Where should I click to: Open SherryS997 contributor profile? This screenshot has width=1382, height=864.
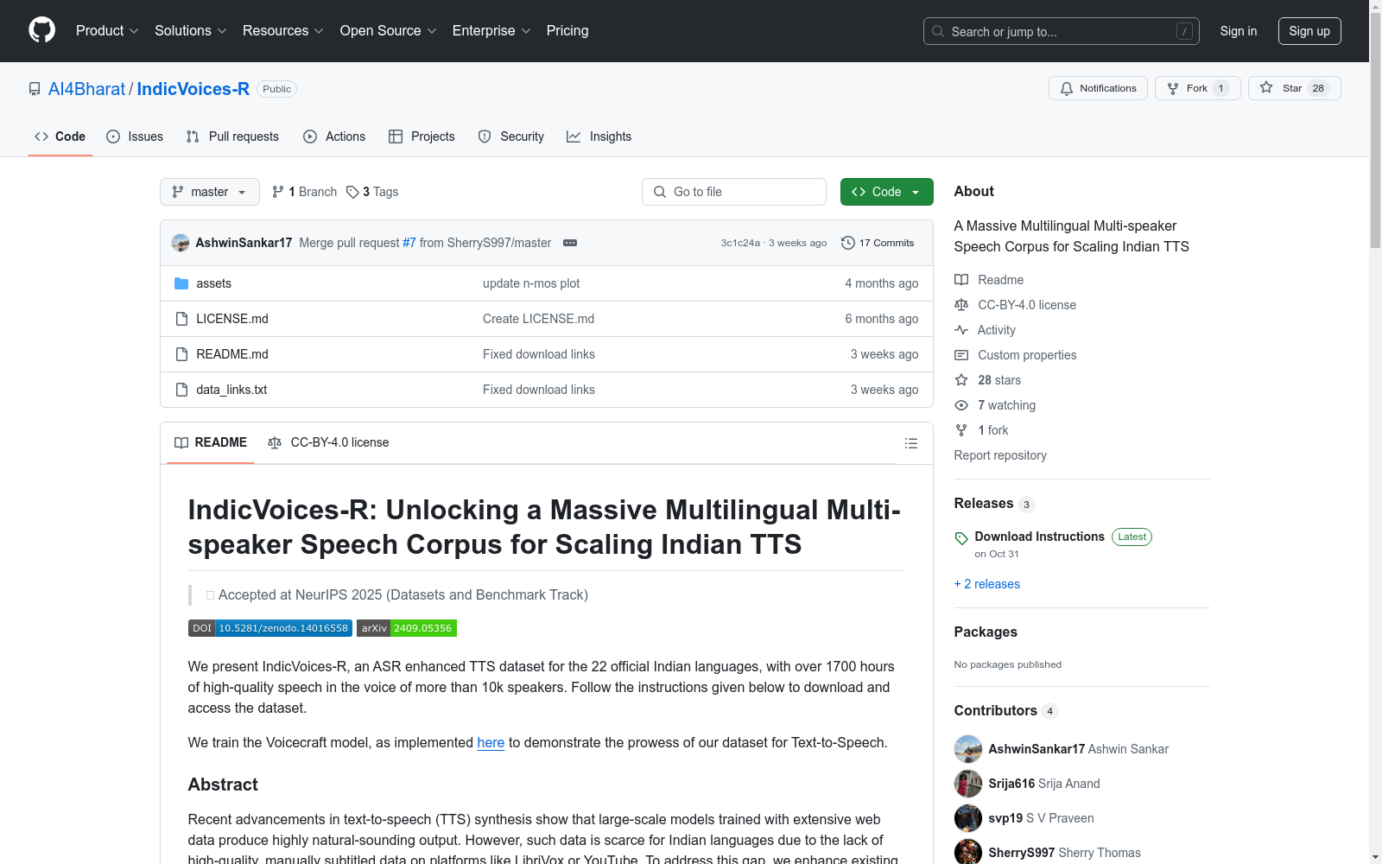(1022, 853)
